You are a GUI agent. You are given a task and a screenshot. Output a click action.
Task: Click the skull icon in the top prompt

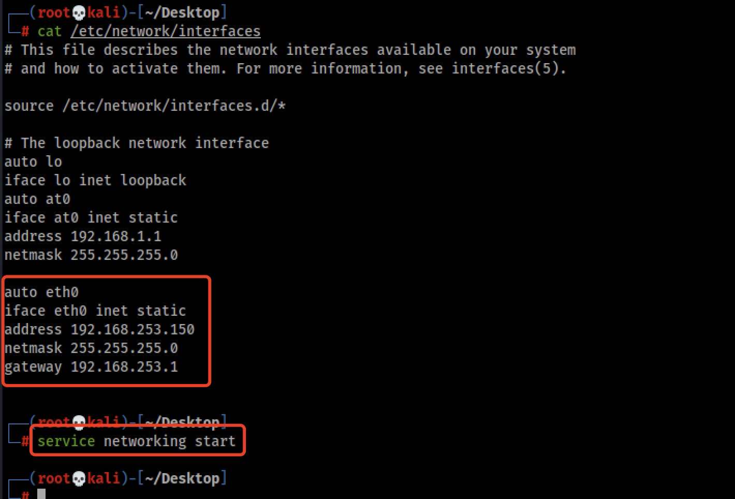coord(79,13)
